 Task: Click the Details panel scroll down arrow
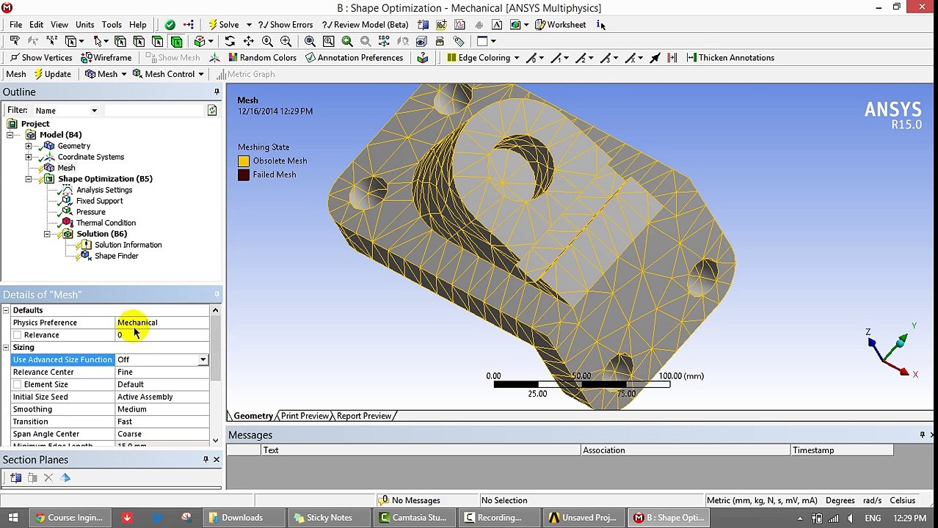click(215, 440)
